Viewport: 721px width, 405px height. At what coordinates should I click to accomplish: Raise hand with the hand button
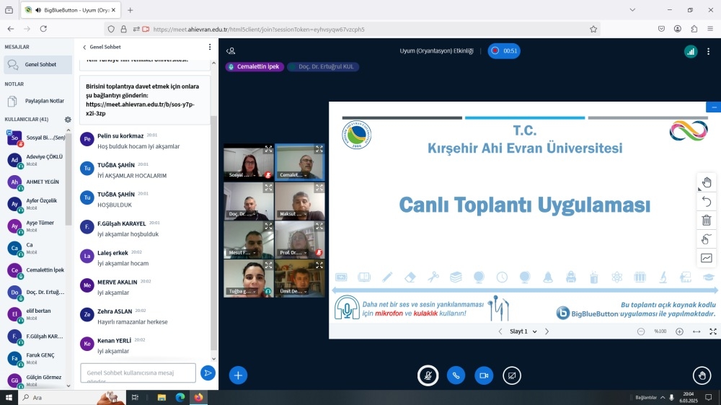702,375
